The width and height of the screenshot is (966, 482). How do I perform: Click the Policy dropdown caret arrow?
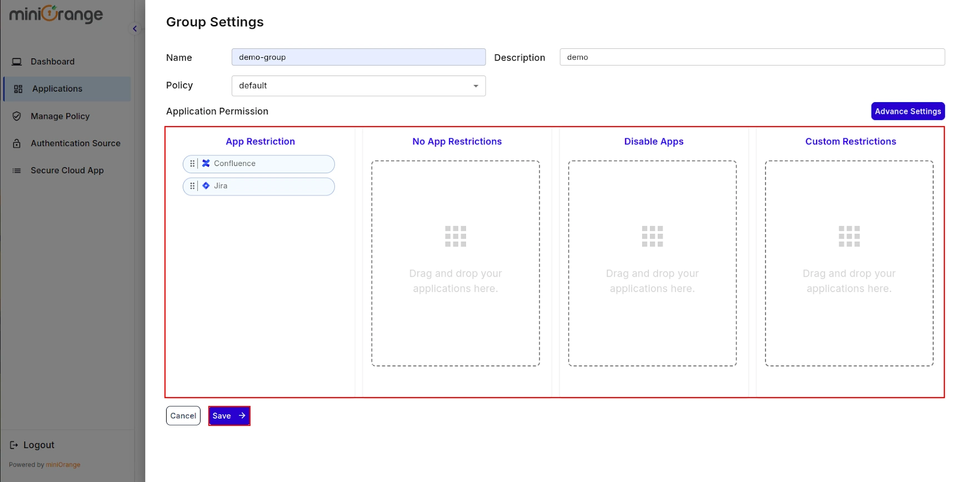click(476, 86)
